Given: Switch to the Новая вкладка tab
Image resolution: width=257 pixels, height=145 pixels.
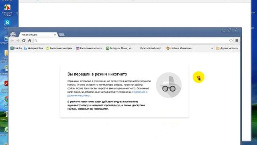Looking at the screenshot, I should (x=38, y=35).
